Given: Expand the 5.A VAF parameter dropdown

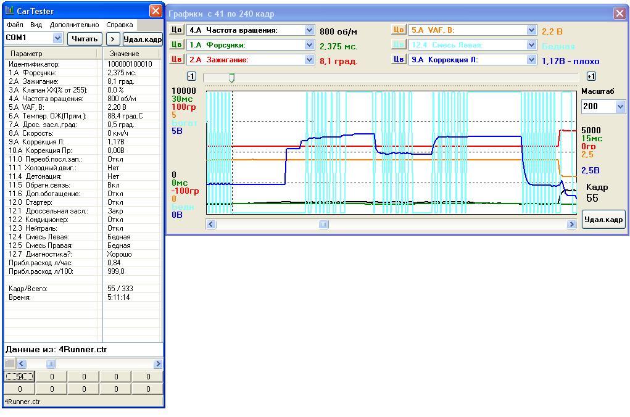Looking at the screenshot, I should (532, 30).
